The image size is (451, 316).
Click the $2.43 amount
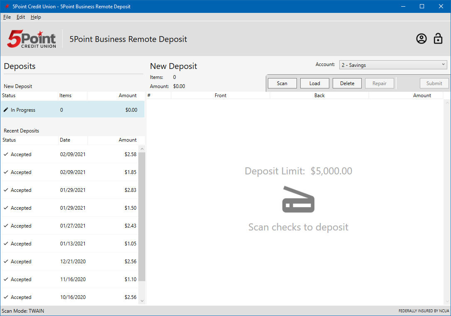130,226
